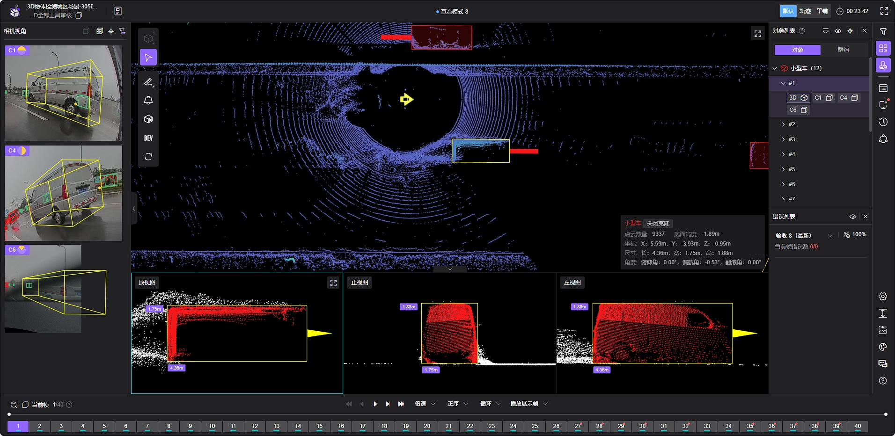Image resolution: width=895 pixels, height=436 pixels.
Task: Switch to the 群组 tab
Action: 843,50
